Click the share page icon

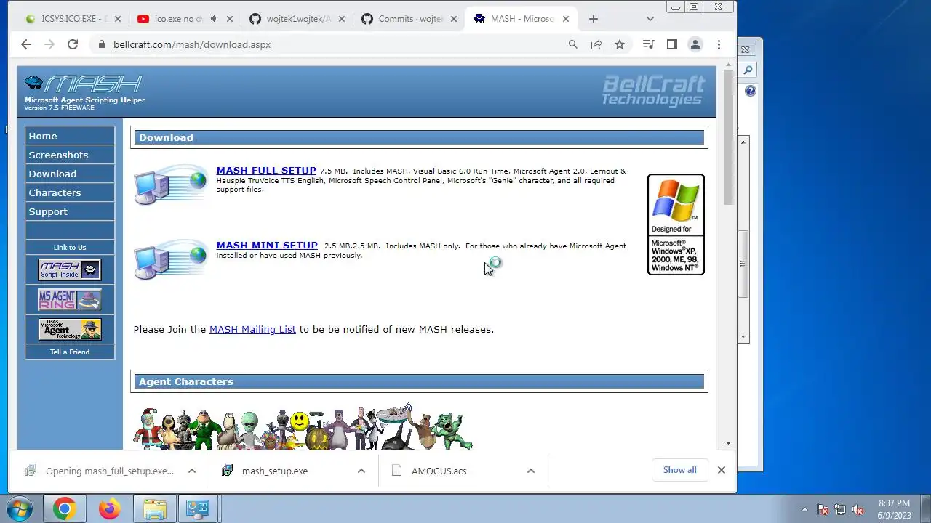(596, 44)
